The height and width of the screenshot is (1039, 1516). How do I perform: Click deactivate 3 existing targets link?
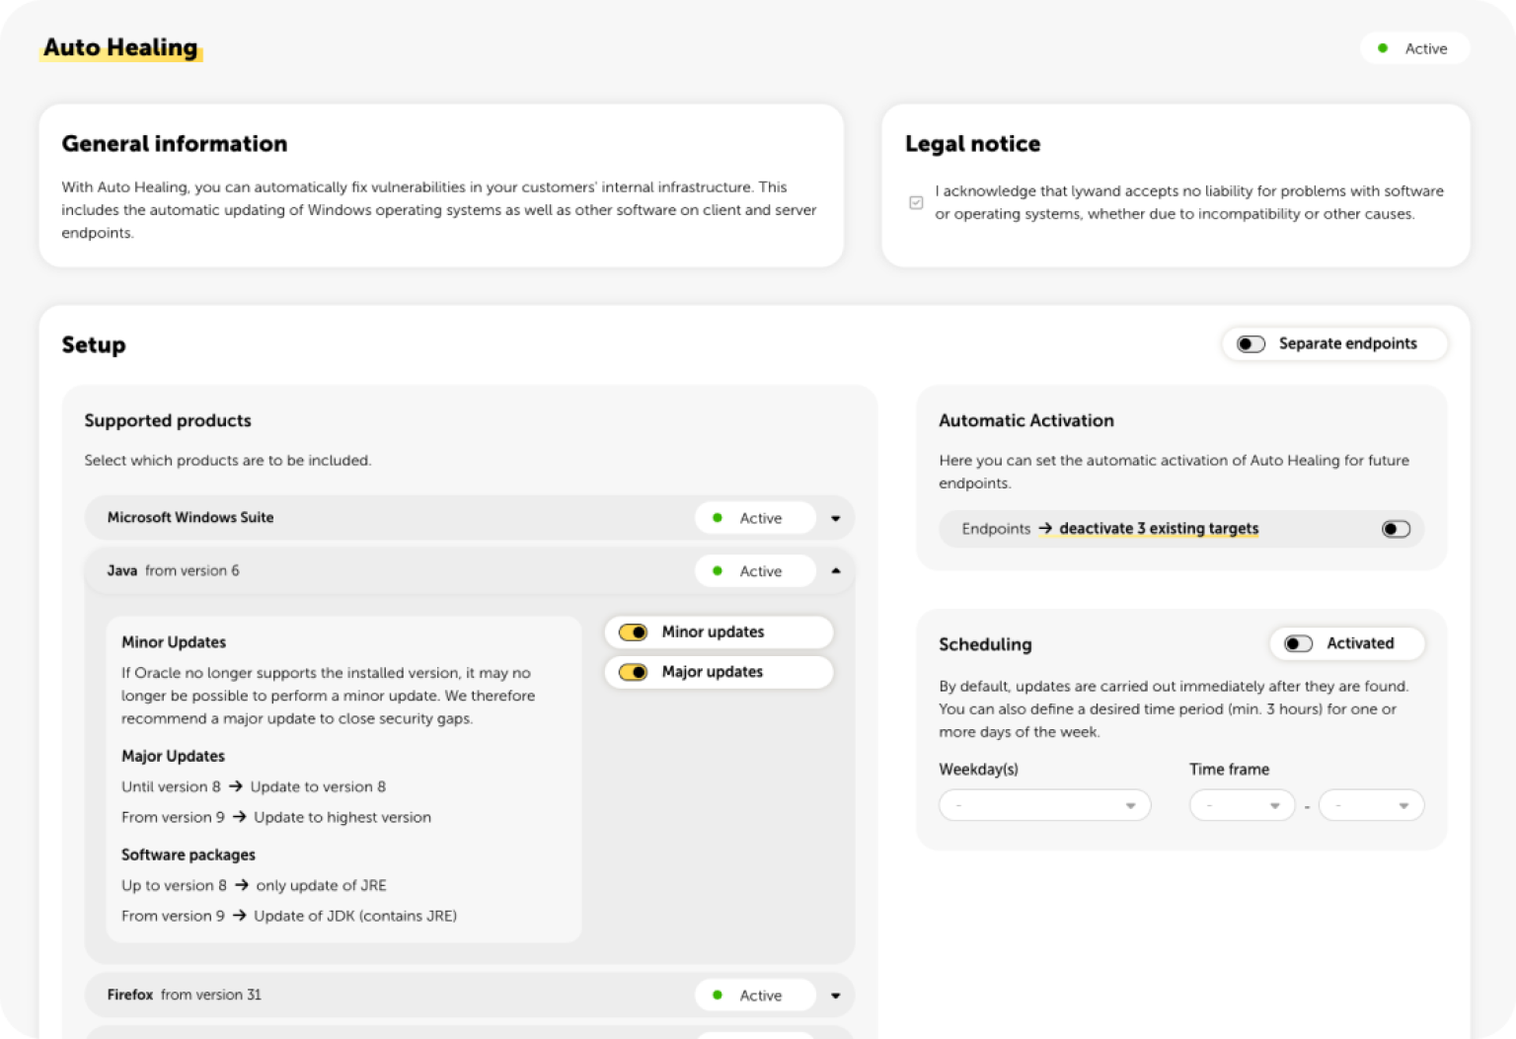(x=1159, y=529)
